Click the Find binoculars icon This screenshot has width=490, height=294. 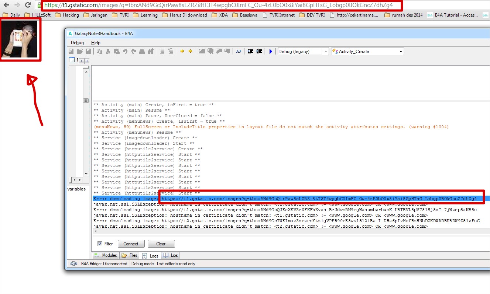[142, 52]
